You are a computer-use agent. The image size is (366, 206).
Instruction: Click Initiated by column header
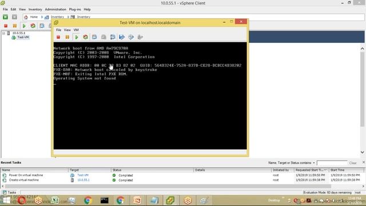click(283, 170)
